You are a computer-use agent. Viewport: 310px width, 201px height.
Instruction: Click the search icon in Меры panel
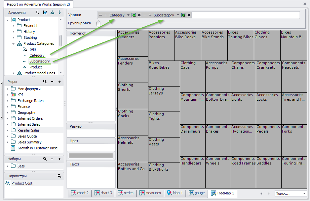[45, 82]
